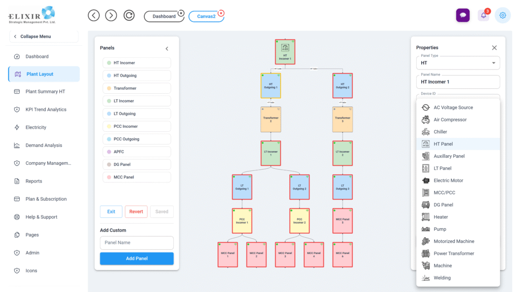Collapse the Panels list chevron
This screenshot has height=292, width=519.
[167, 49]
